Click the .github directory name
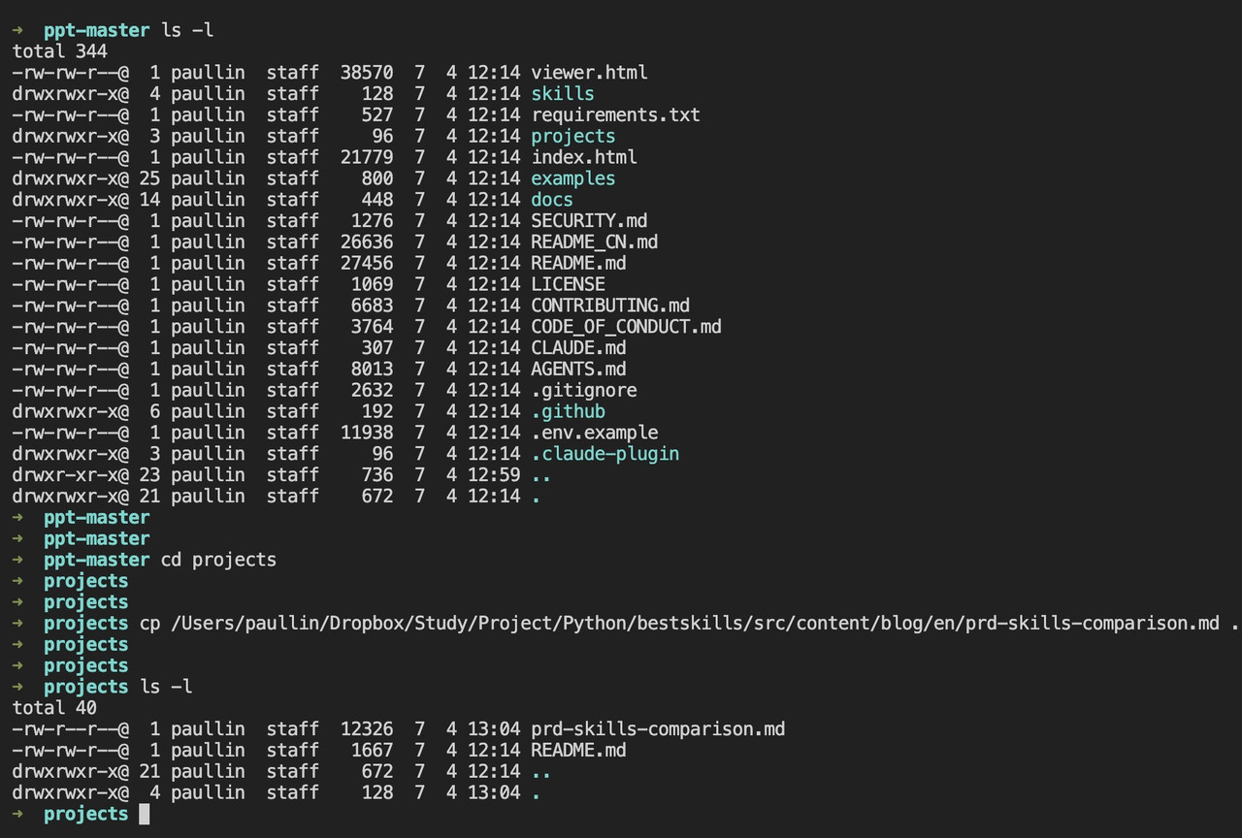The image size is (1242, 838). (568, 411)
